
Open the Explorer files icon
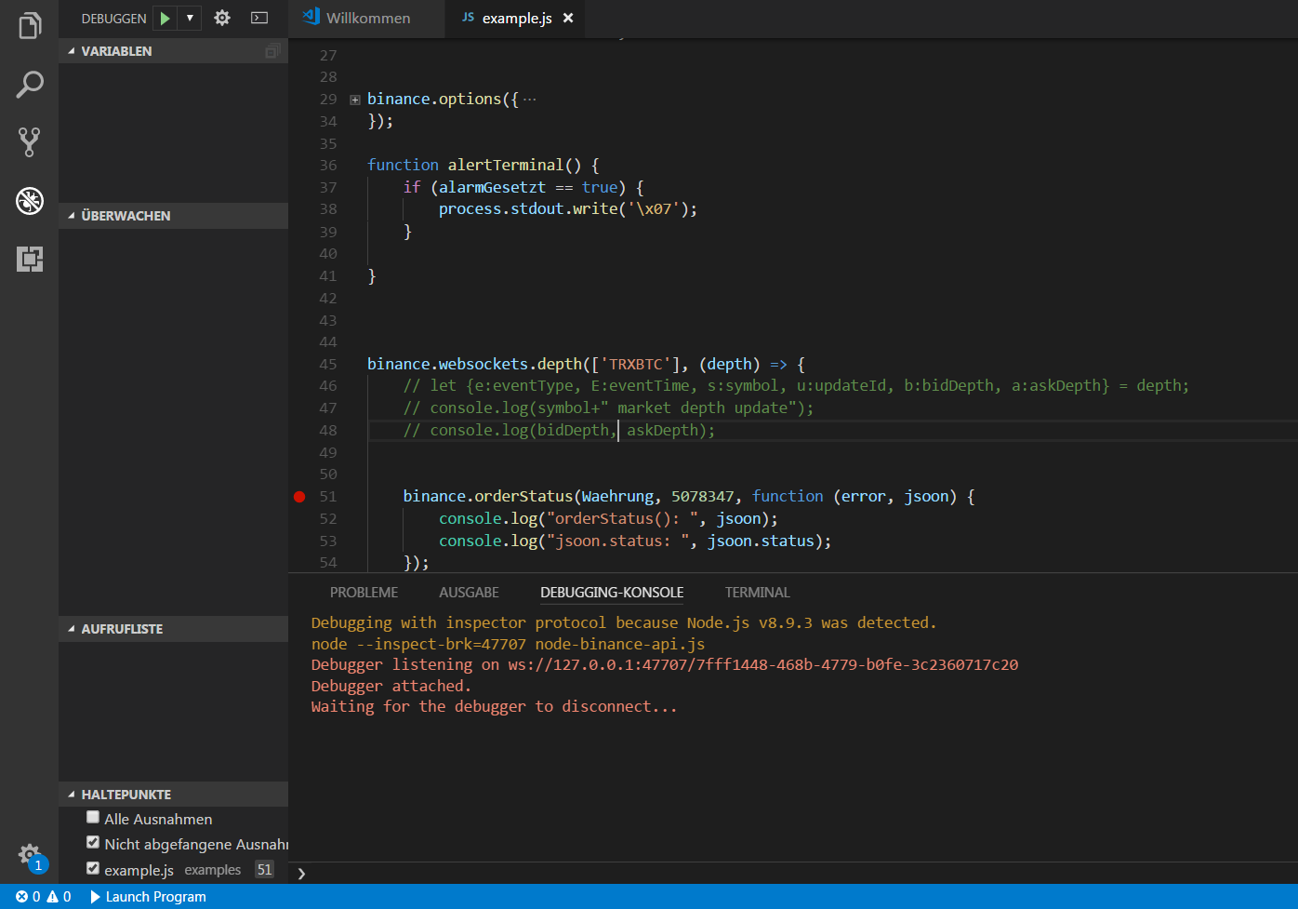click(x=30, y=26)
